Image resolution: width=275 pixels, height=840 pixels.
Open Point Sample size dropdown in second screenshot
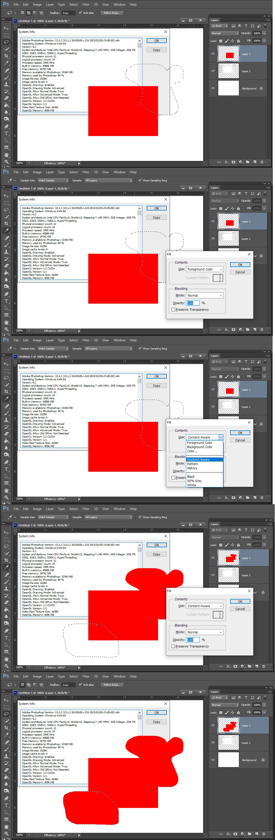(x=53, y=180)
